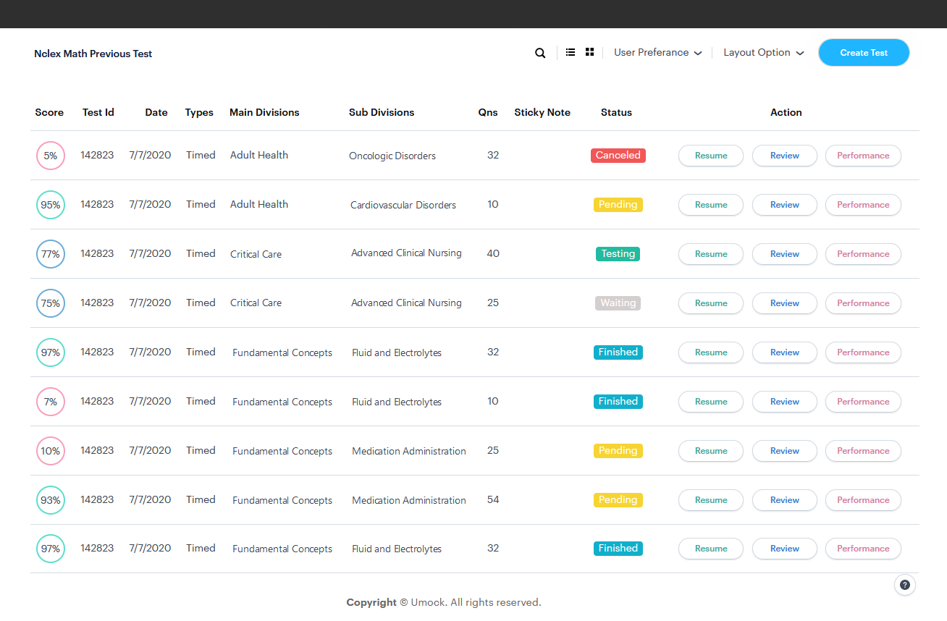Click the Copyright Umook footer text
Screen dimensions: 947x621
tap(444, 602)
